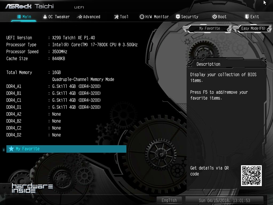The height and width of the screenshot is (205, 273).
Task: Switch to Easy Mode (F6)
Action: pyautogui.click(x=252, y=28)
